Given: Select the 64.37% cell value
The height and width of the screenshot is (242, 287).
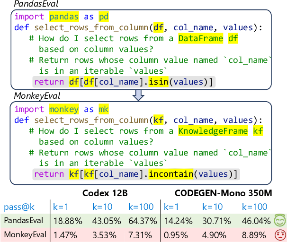Looking at the screenshot, I should [x=143, y=221].
